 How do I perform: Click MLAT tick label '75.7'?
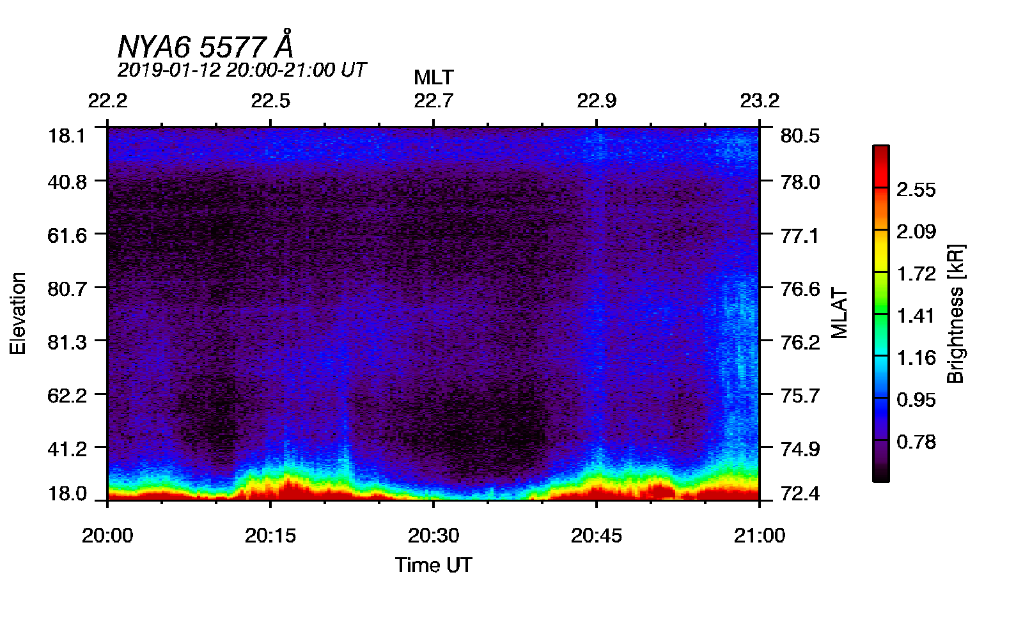(x=800, y=396)
